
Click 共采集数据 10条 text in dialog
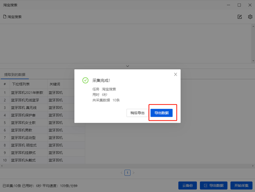pos(106,100)
